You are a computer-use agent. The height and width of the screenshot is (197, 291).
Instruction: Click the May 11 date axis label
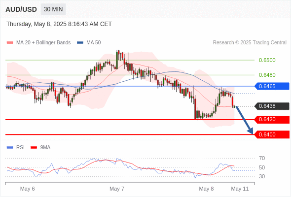(240, 189)
